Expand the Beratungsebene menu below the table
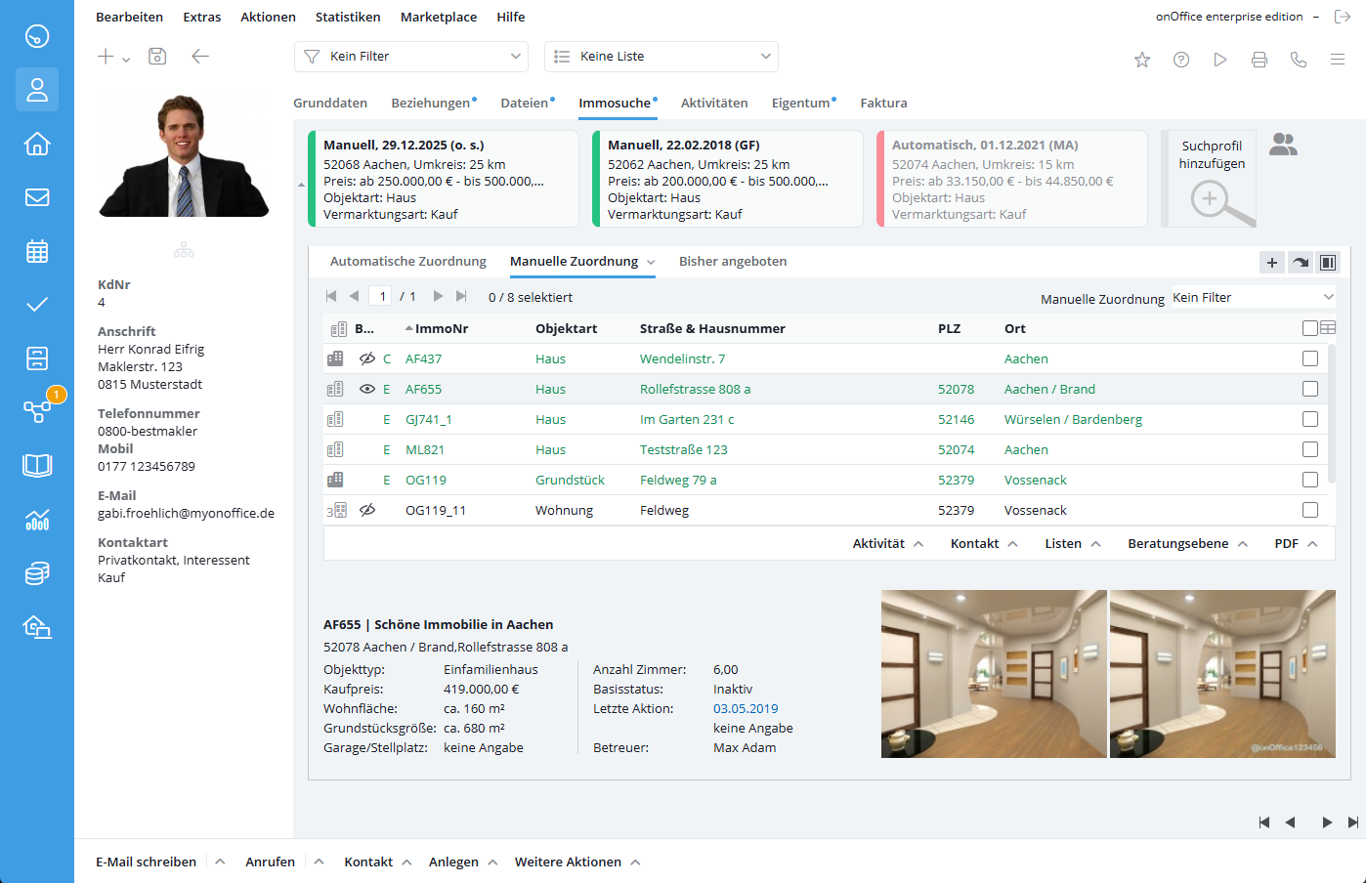1366x883 pixels. pos(1187,544)
